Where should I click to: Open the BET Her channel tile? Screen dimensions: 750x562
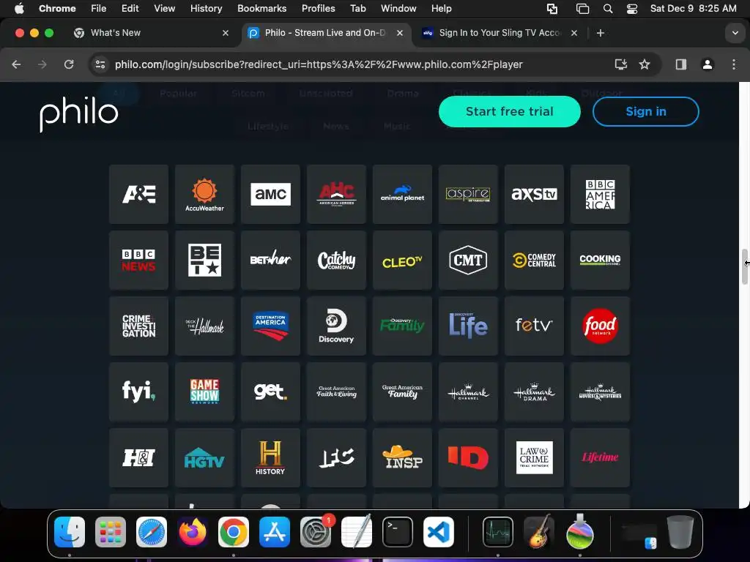click(271, 260)
